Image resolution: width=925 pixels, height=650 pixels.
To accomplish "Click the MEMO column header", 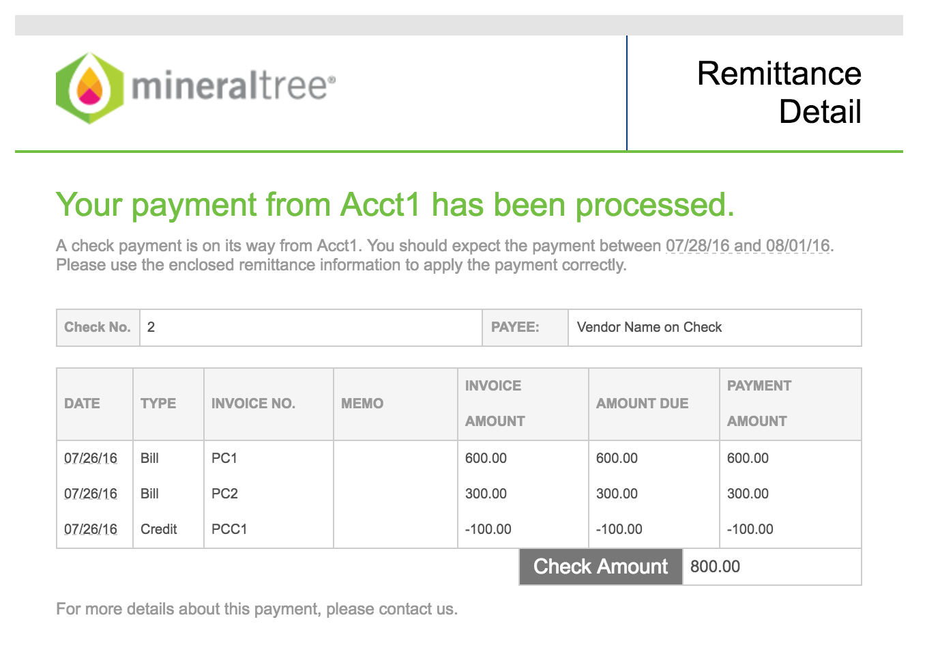I will [x=362, y=404].
